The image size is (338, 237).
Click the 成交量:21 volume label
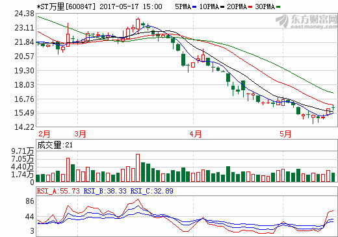(55, 145)
